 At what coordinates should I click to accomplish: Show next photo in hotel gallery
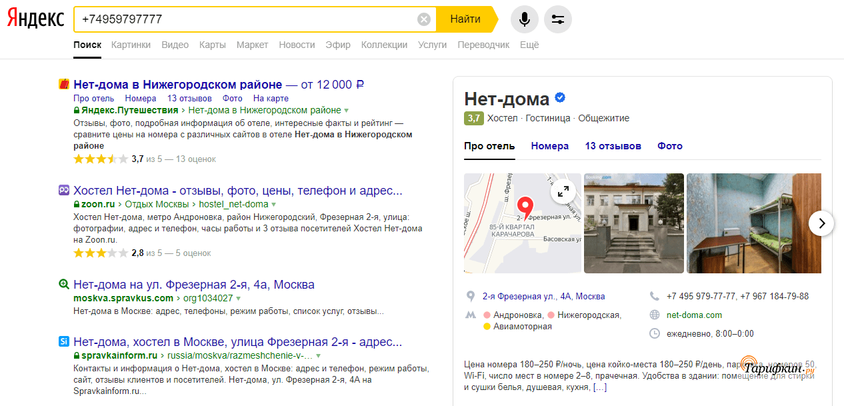point(821,223)
